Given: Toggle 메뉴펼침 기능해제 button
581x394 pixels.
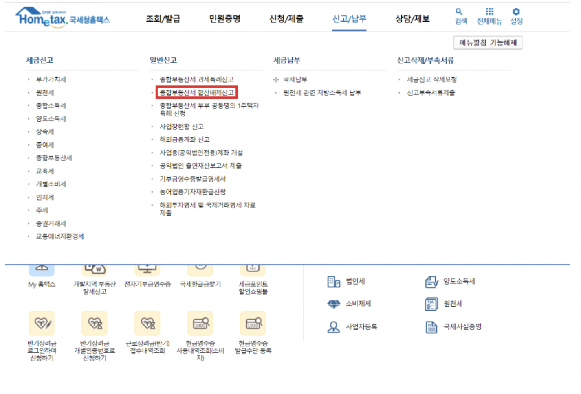Looking at the screenshot, I should click(488, 42).
